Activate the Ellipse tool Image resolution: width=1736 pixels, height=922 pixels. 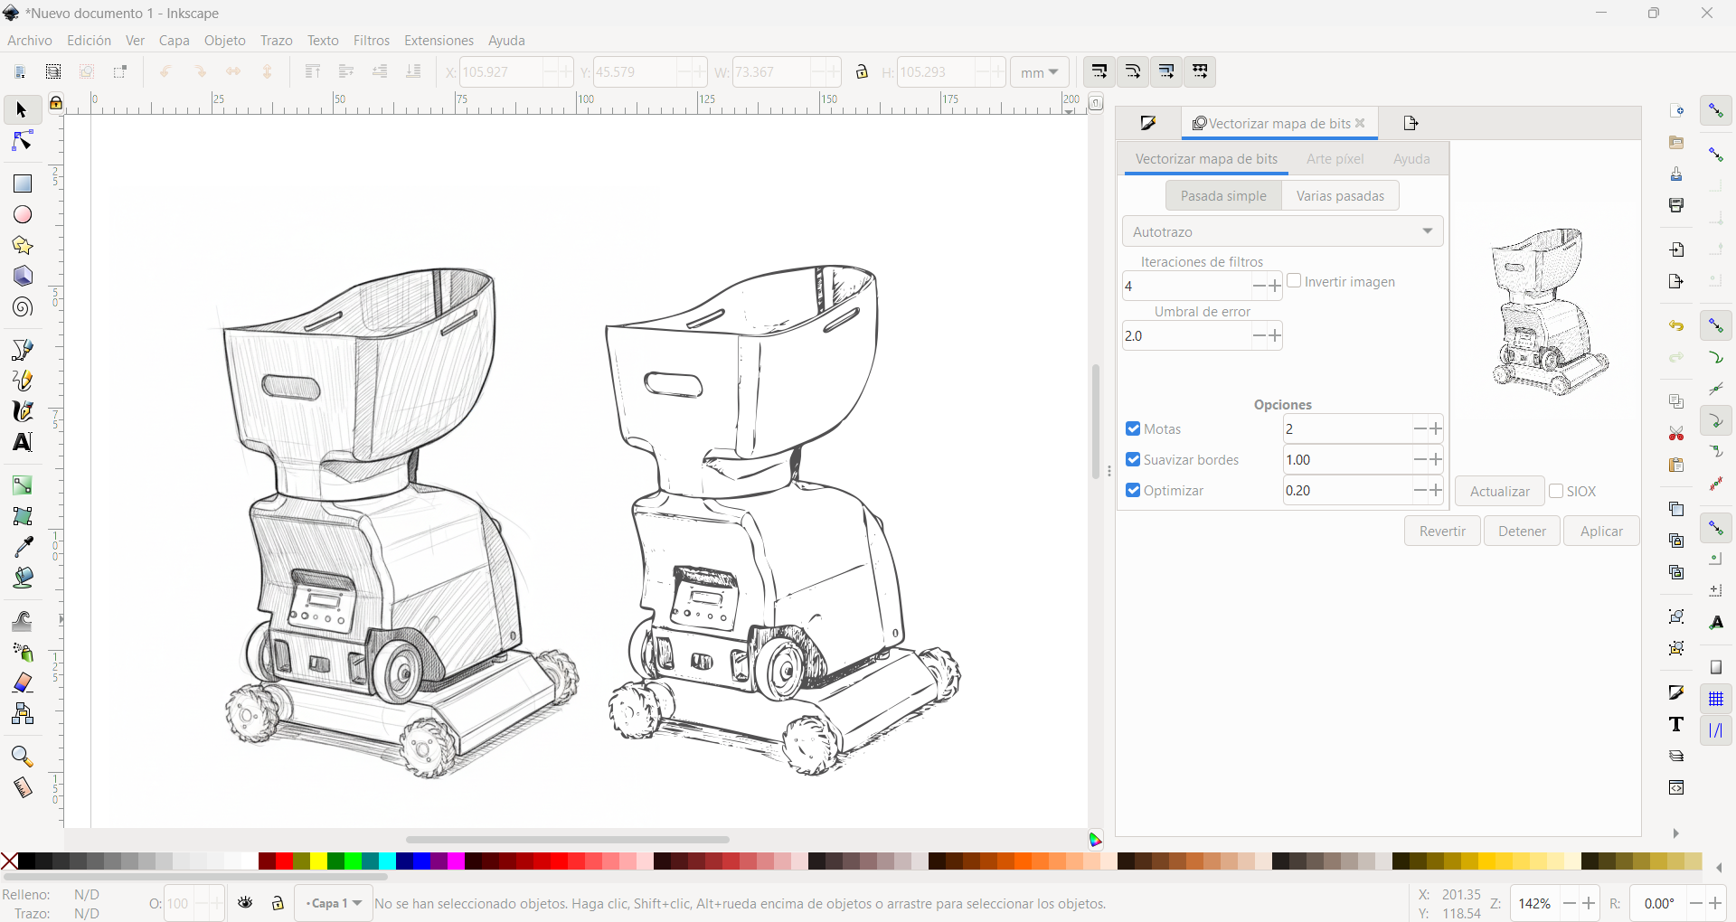click(21, 214)
